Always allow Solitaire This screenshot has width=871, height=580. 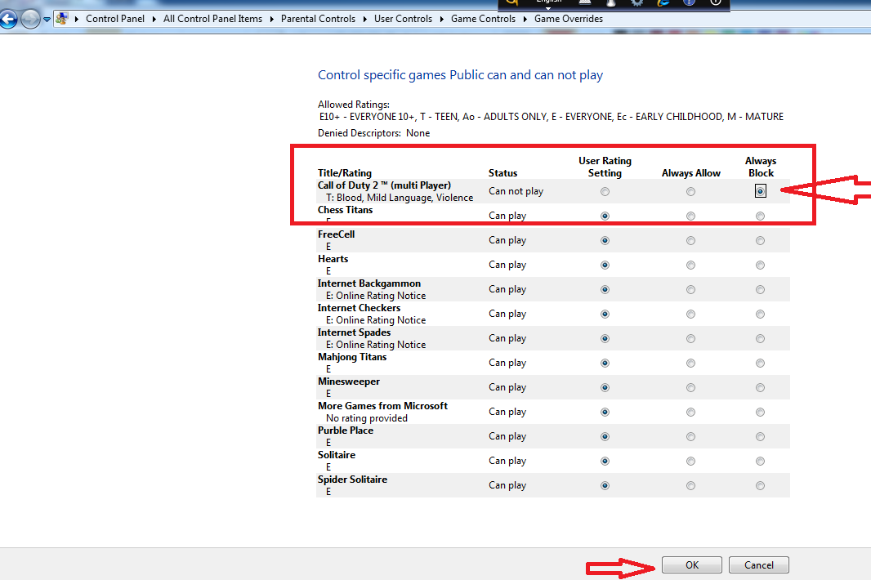click(x=690, y=461)
